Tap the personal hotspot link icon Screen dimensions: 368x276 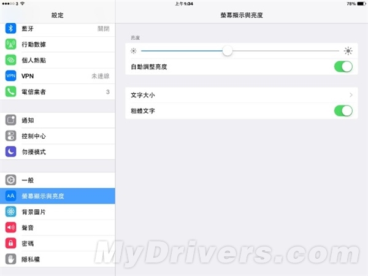(x=10, y=60)
